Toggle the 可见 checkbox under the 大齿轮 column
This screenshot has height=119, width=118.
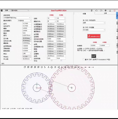coord(61,60)
